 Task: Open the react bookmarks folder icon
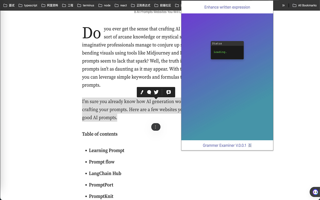click(121, 5)
